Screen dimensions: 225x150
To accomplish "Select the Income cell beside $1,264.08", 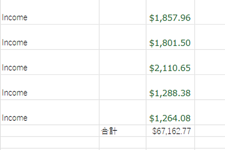I will (50, 112).
